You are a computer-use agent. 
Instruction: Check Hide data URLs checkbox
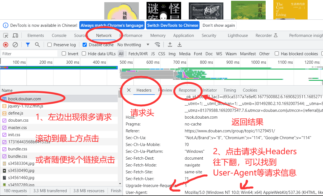pyautogui.click(x=84, y=54)
